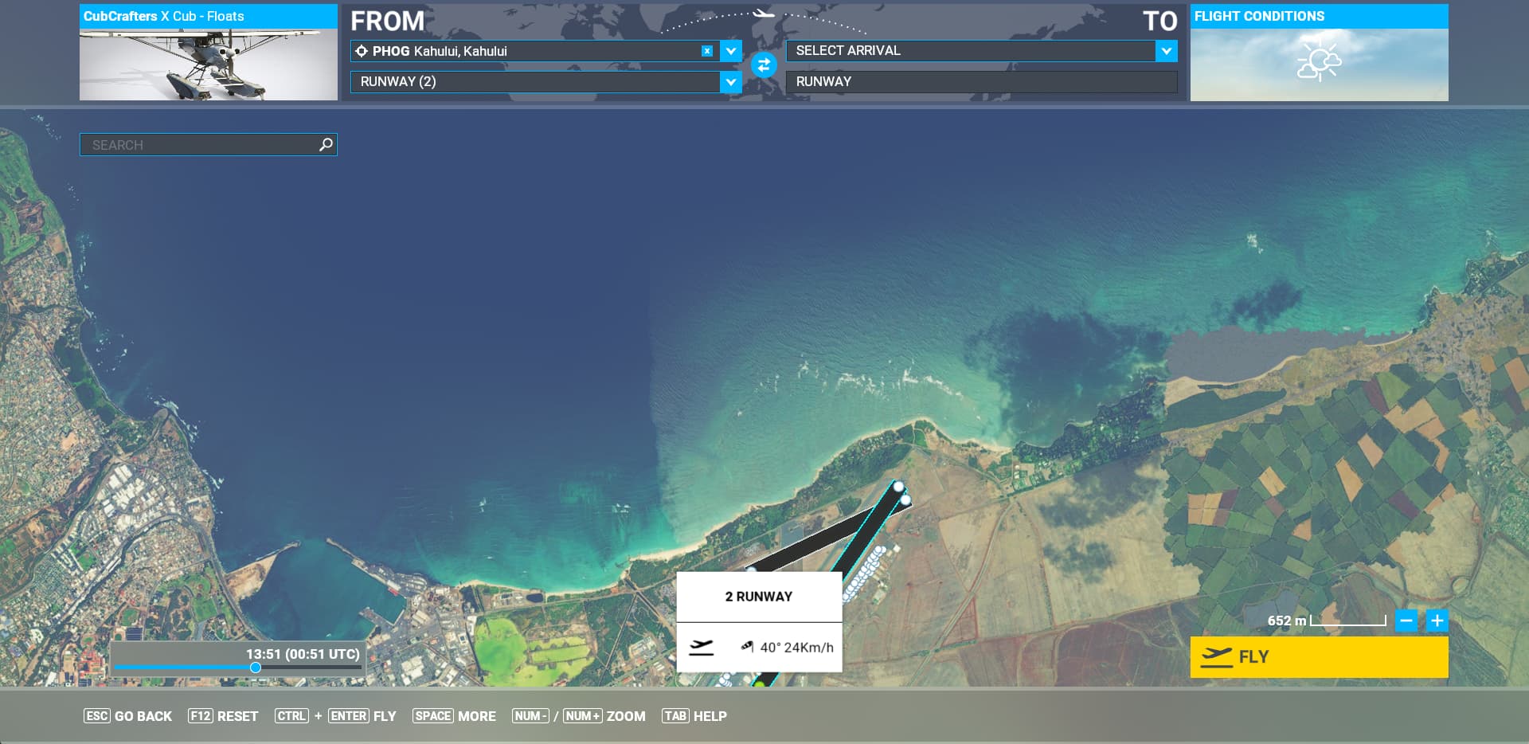Click the search magnifier icon
This screenshot has width=1529, height=744.
(x=326, y=144)
